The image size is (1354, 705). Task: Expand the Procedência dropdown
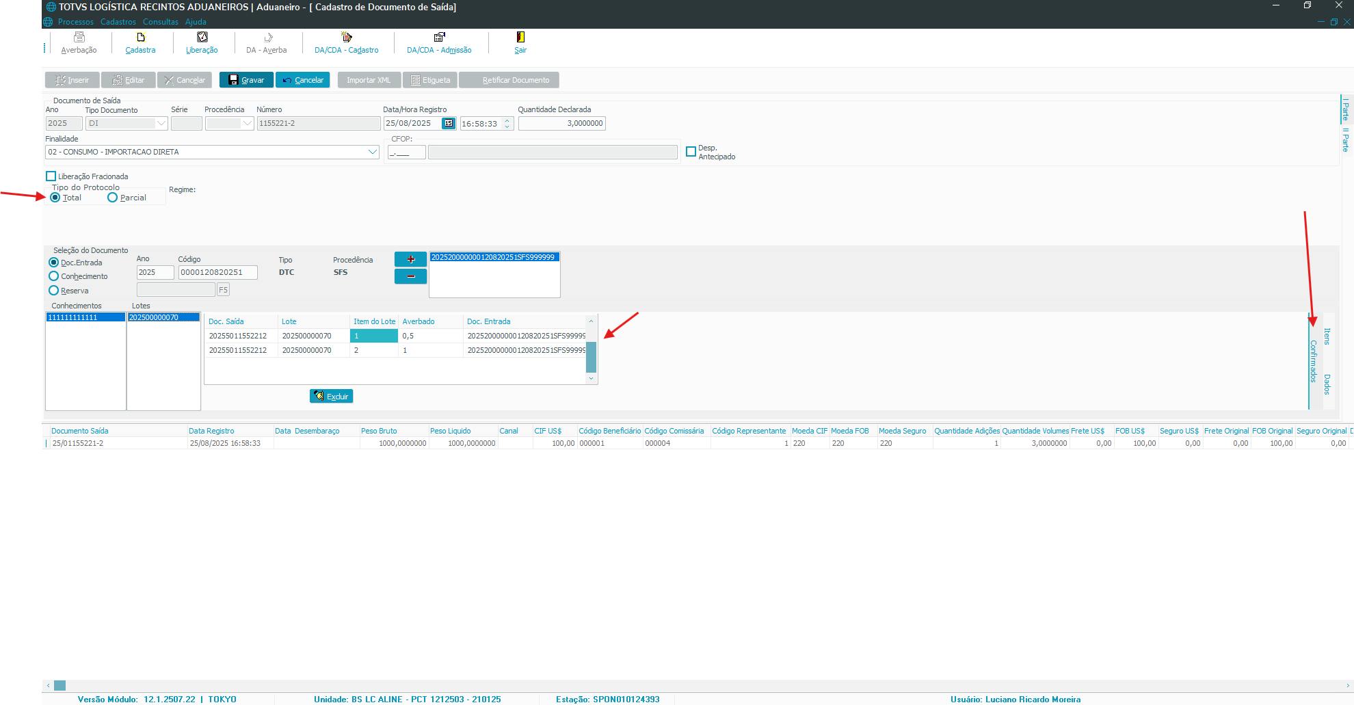point(248,123)
